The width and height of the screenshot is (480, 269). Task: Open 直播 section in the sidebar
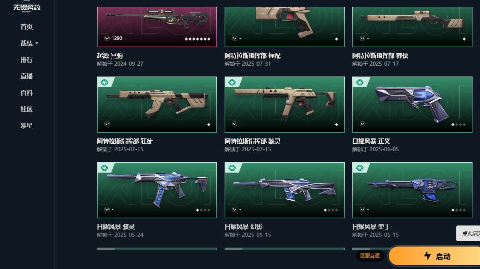pos(27,76)
